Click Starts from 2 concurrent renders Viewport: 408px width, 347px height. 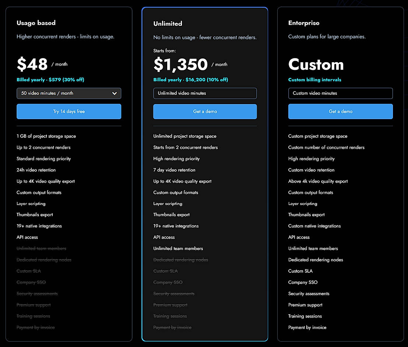click(x=185, y=147)
